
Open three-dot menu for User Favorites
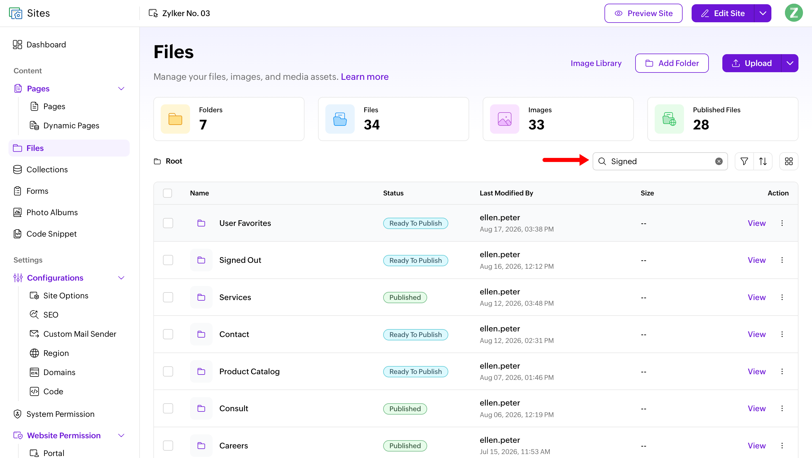click(x=782, y=223)
